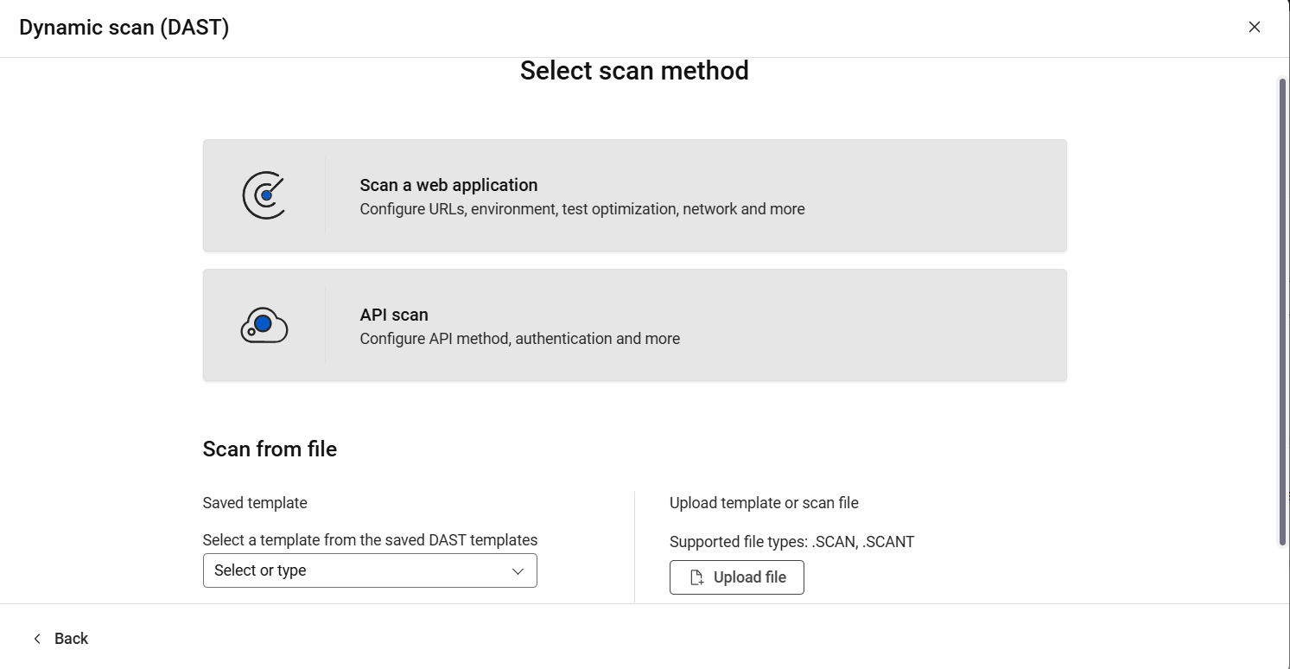
Task: Click the "Select scan method" heading
Action: coord(633,71)
